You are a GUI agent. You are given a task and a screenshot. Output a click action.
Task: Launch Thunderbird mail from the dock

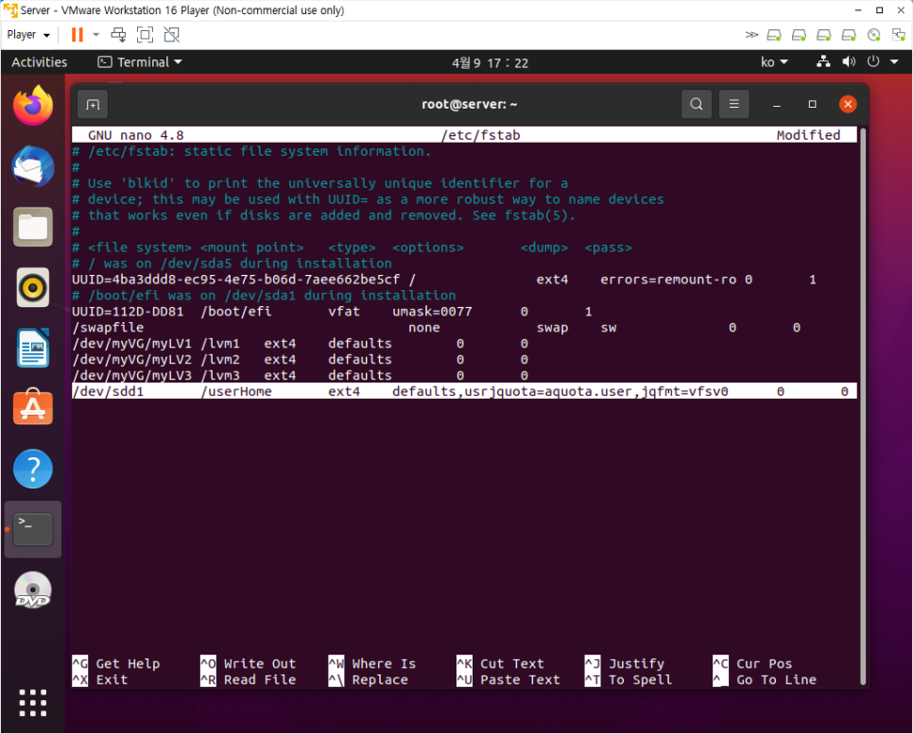[x=33, y=166]
